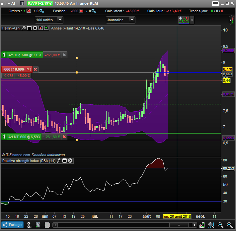Click the 1 261,80 € limit gain amount
This screenshot has height=231, width=236.
[x=51, y=137]
